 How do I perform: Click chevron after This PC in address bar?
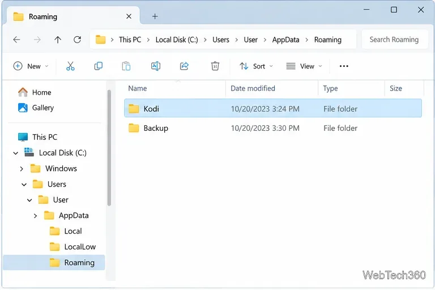point(148,40)
